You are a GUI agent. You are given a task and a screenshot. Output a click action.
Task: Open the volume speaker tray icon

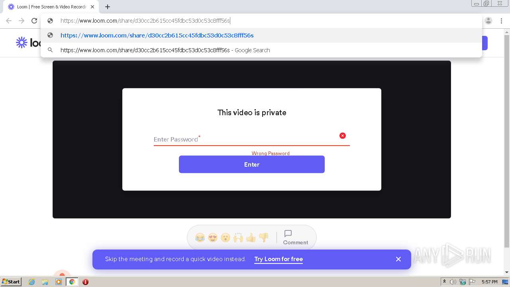(453, 282)
